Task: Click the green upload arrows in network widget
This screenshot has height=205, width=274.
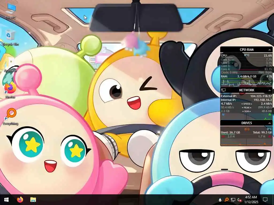Action: 270,115
